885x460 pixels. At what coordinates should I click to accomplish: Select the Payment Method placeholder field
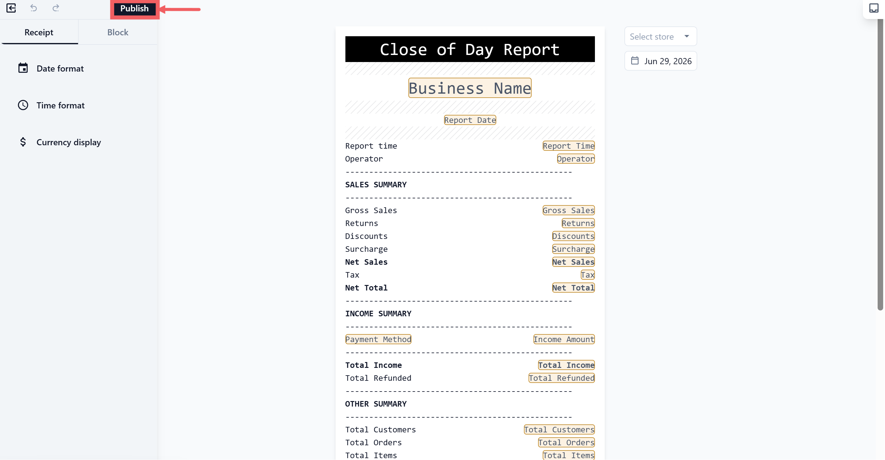(x=378, y=339)
